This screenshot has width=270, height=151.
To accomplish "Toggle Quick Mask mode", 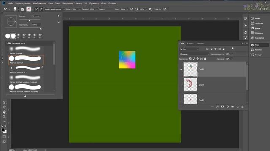I will pyautogui.click(x=4, y=137).
